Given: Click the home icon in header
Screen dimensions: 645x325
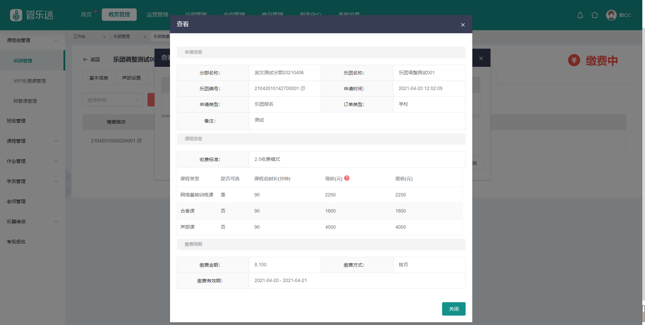Looking at the screenshot, I should tap(595, 15).
